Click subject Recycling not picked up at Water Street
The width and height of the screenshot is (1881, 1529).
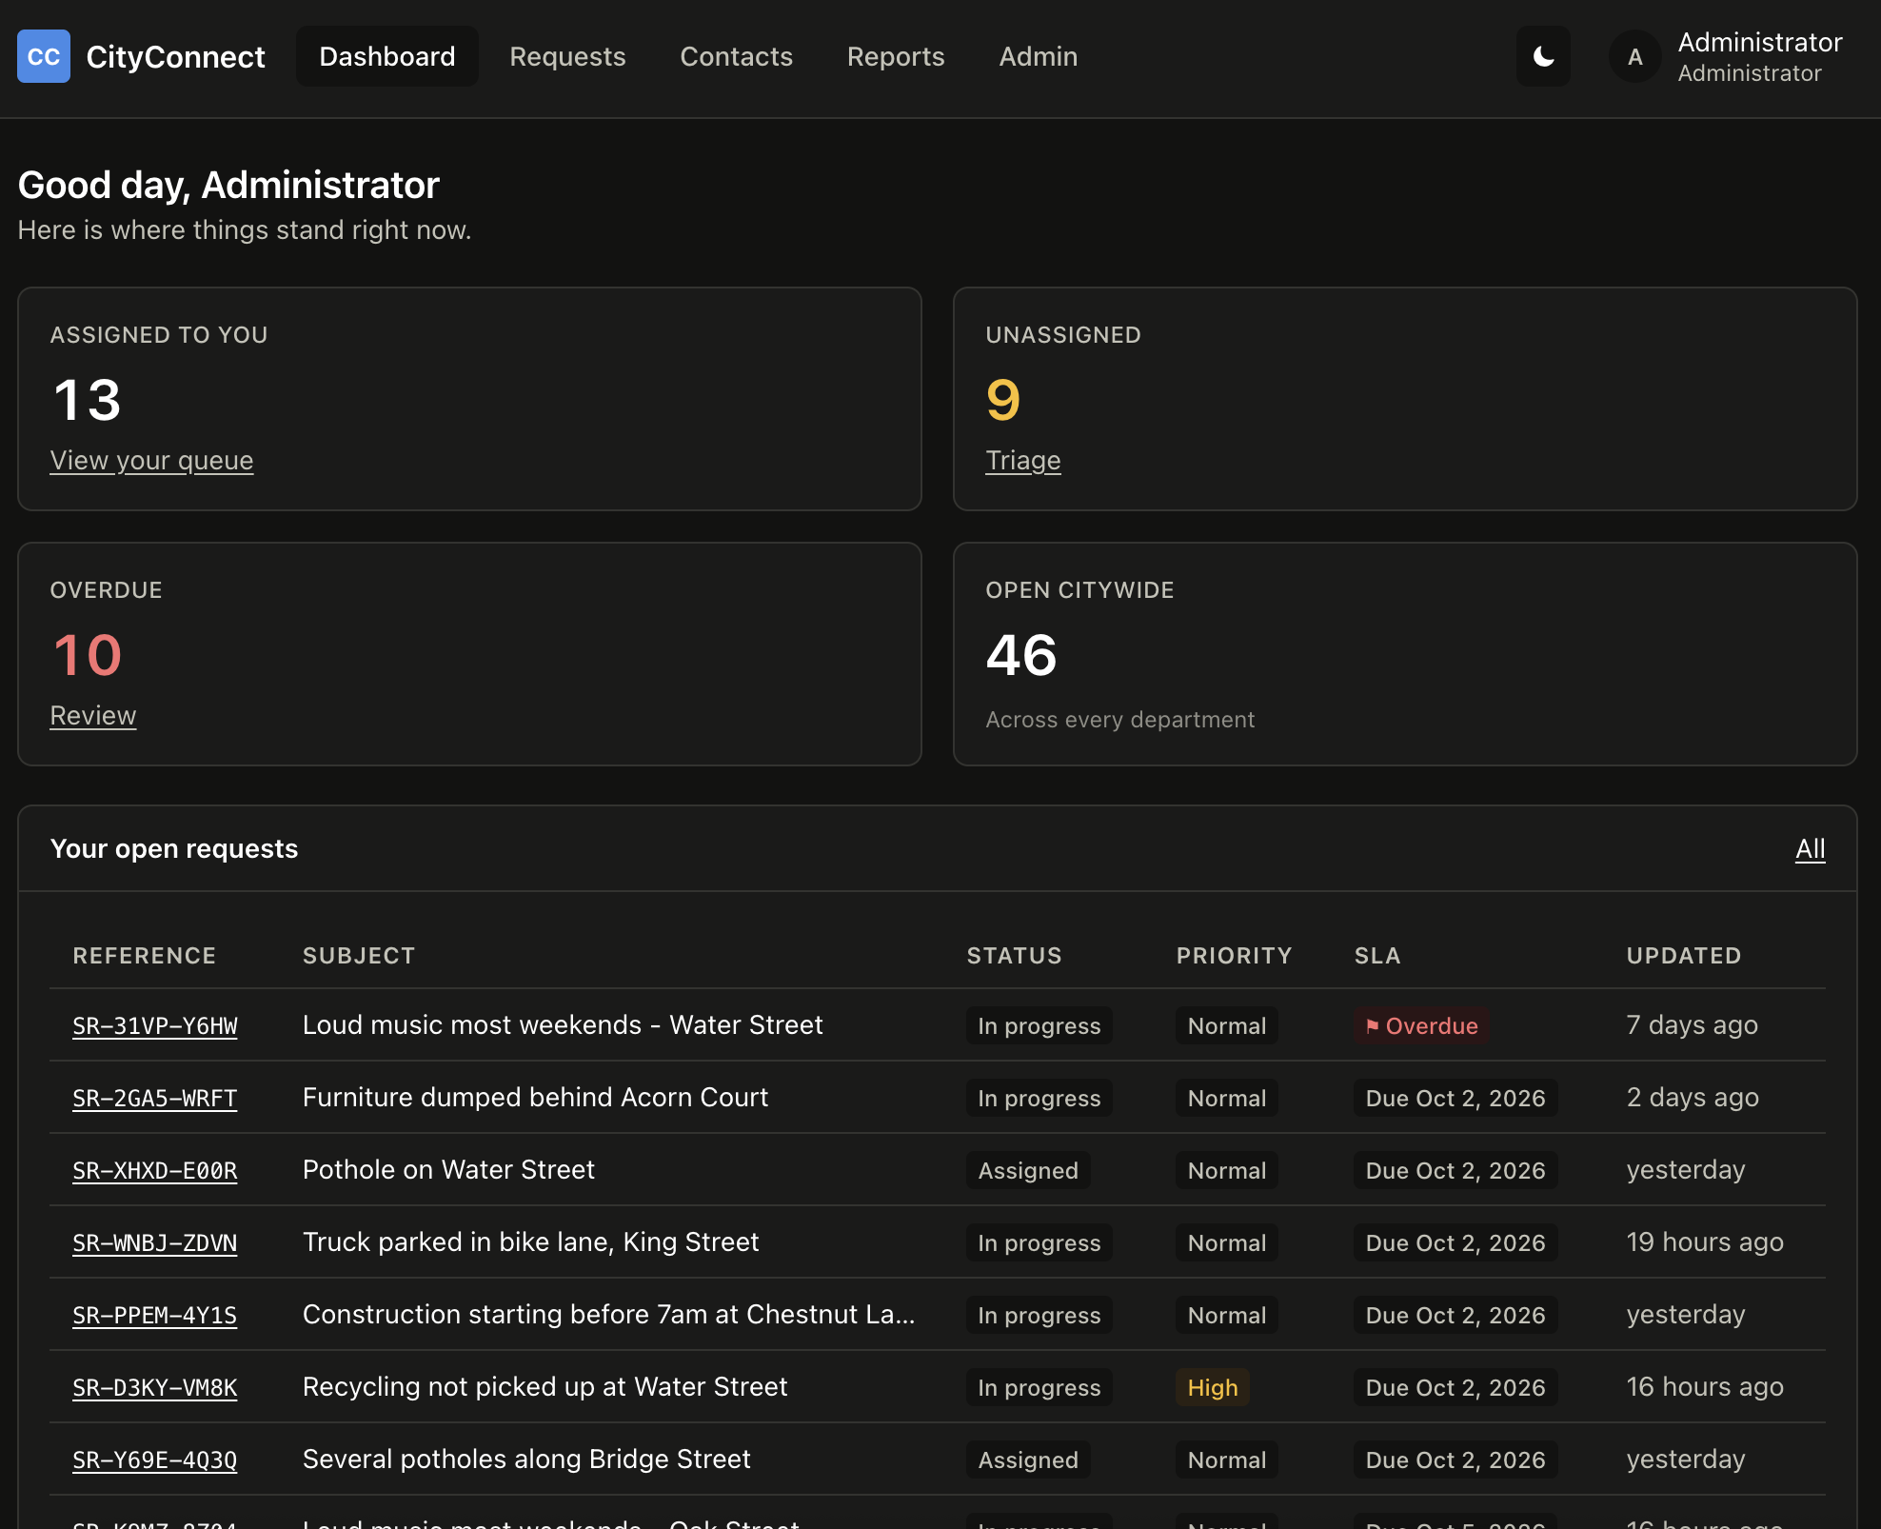[544, 1387]
